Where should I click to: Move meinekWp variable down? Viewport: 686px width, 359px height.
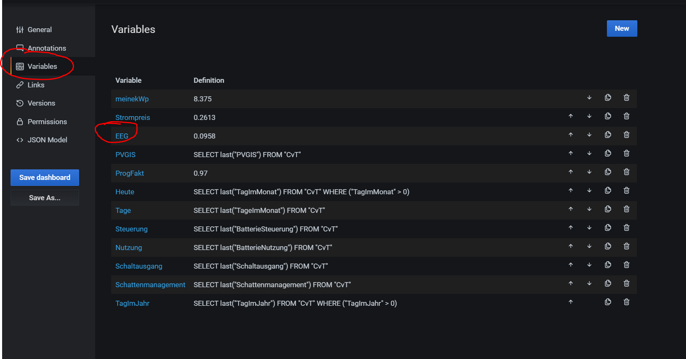[x=589, y=98]
